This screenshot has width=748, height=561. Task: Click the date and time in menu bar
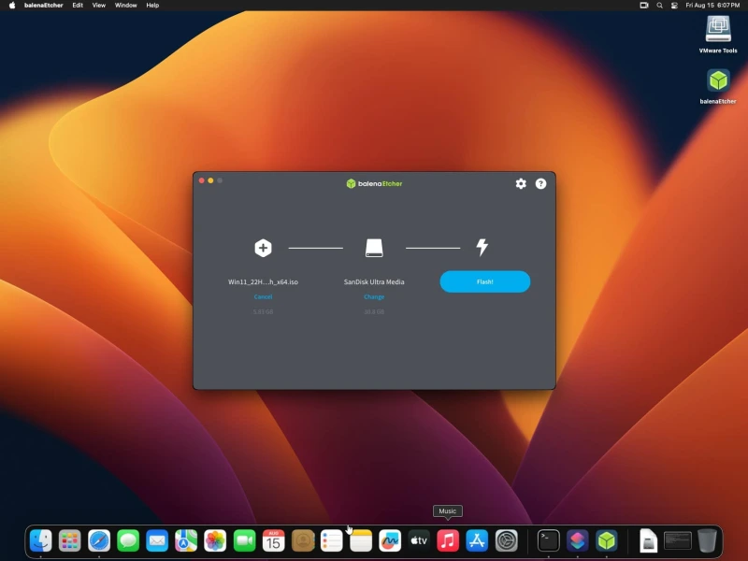[712, 6]
